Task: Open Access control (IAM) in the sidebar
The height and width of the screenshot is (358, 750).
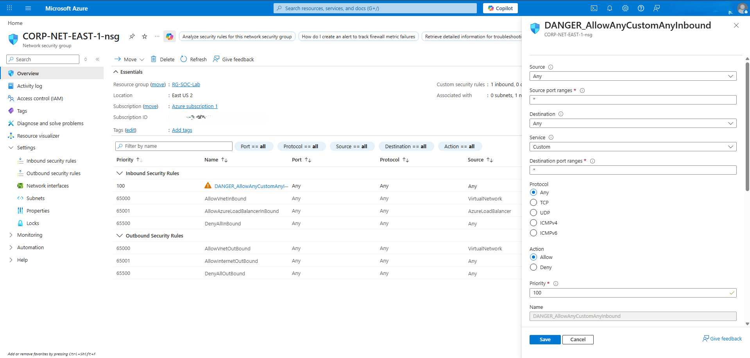Action: click(40, 98)
